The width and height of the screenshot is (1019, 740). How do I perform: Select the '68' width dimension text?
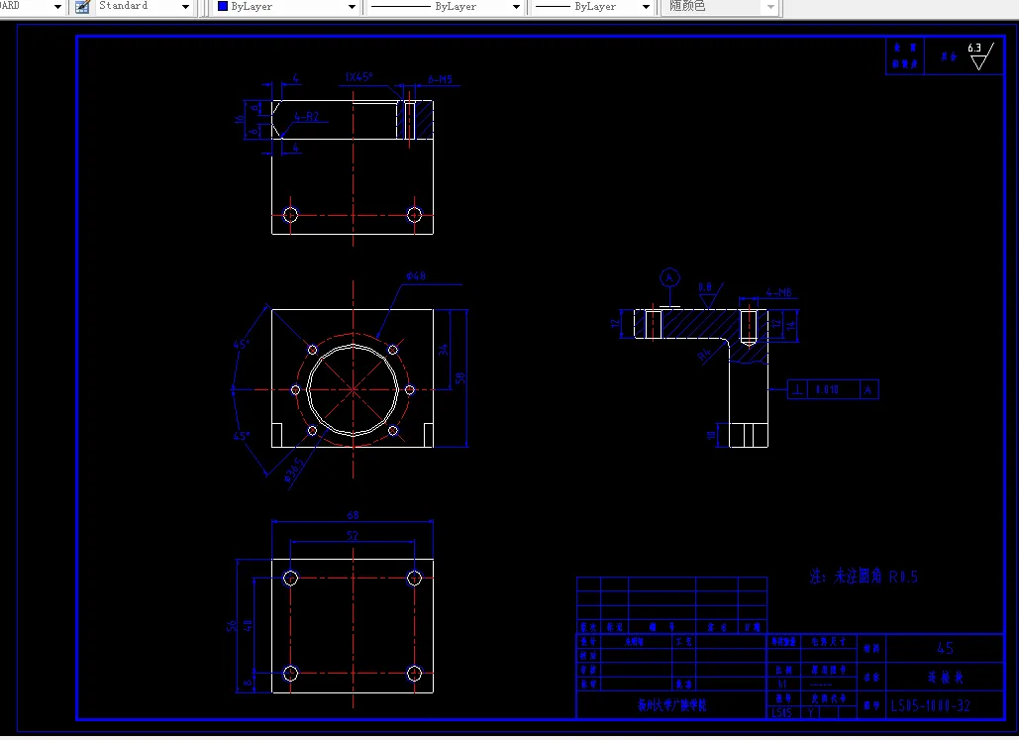tap(353, 515)
